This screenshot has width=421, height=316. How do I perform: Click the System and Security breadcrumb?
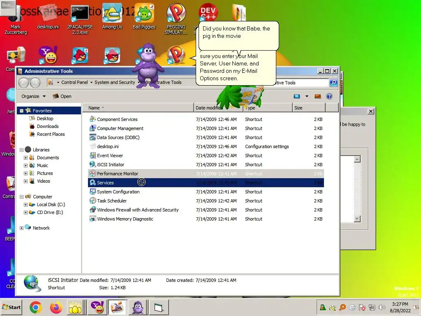pyautogui.click(x=115, y=82)
